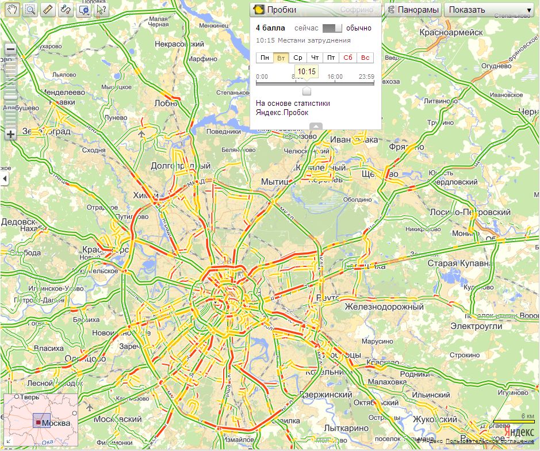This screenshot has height=451, width=540.
Task: Click the Старая Купавна label
Action: pos(459,263)
